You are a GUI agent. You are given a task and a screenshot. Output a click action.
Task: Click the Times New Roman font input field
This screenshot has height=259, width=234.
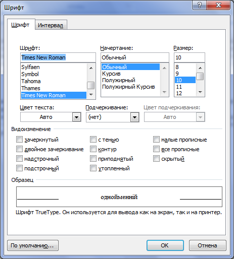coord(58,57)
